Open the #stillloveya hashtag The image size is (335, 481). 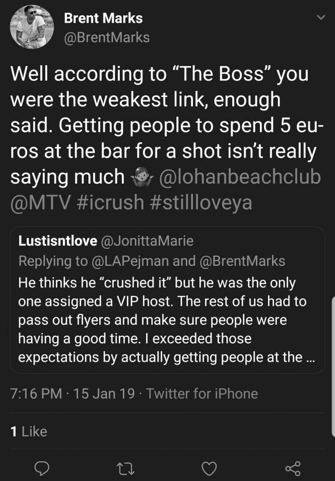(x=201, y=203)
